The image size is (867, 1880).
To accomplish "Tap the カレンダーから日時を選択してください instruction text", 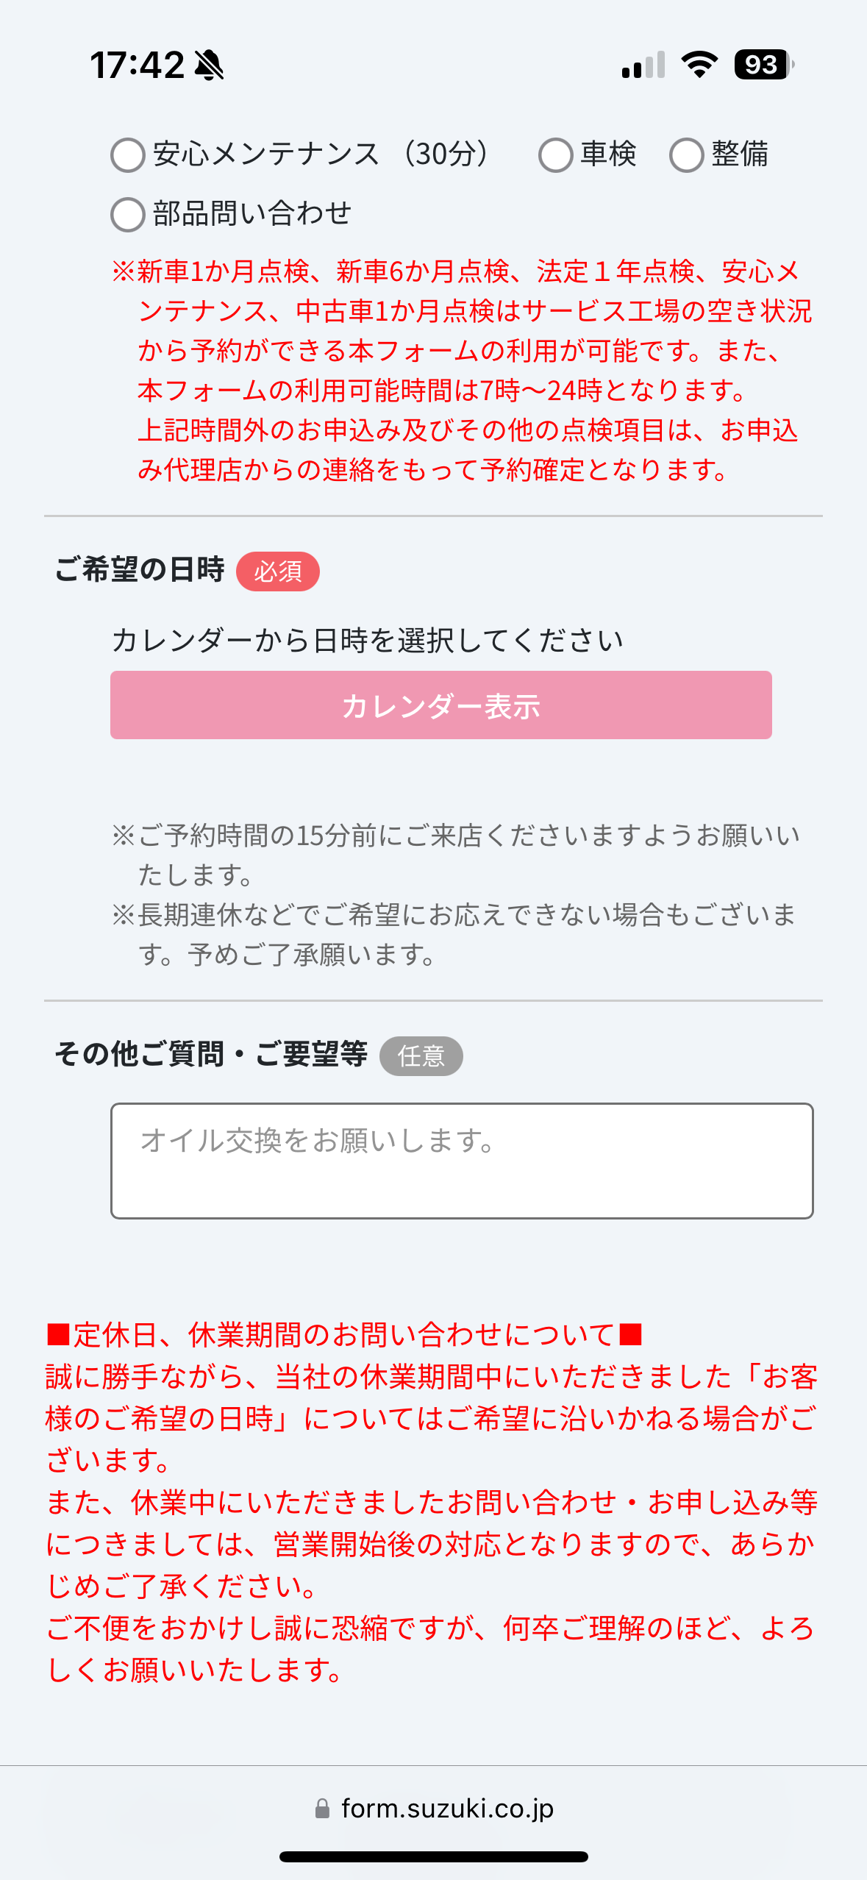I will [x=368, y=640].
